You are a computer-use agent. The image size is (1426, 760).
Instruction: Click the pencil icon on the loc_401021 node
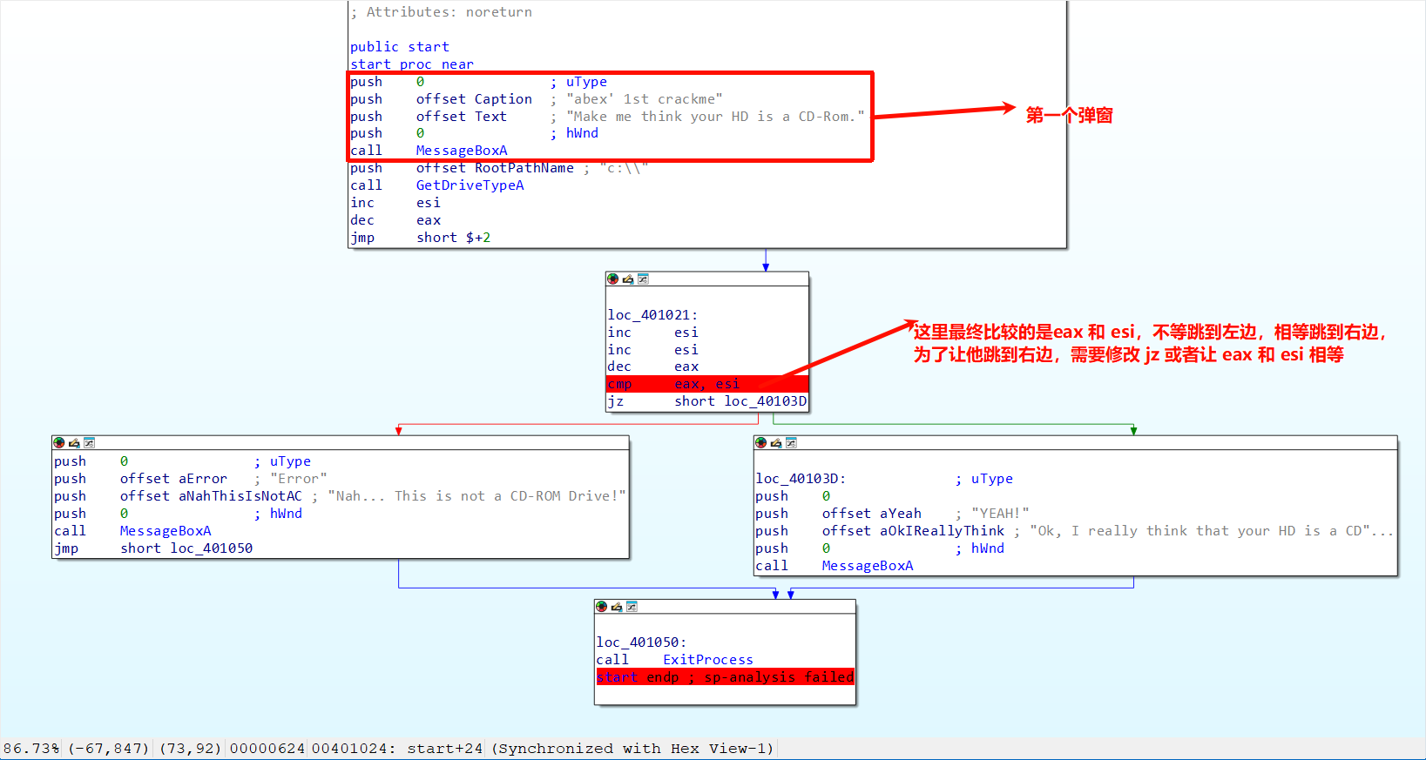point(628,279)
